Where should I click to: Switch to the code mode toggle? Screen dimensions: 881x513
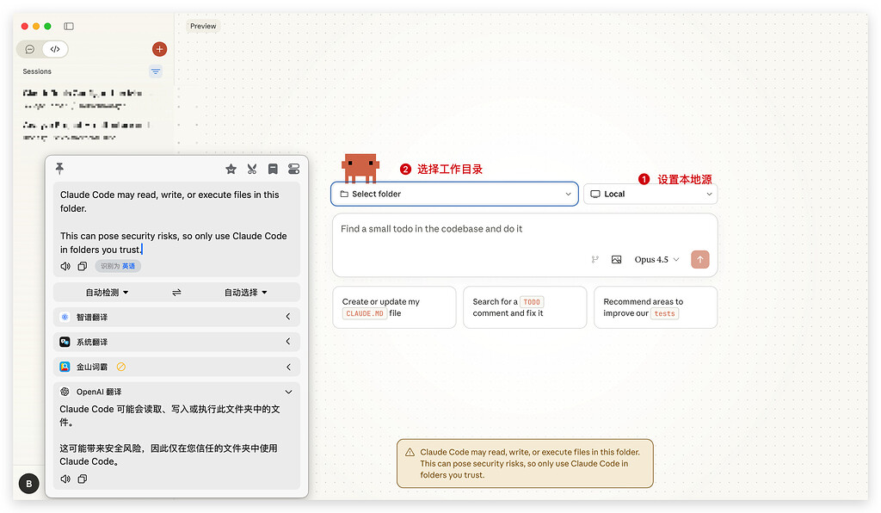click(x=55, y=49)
